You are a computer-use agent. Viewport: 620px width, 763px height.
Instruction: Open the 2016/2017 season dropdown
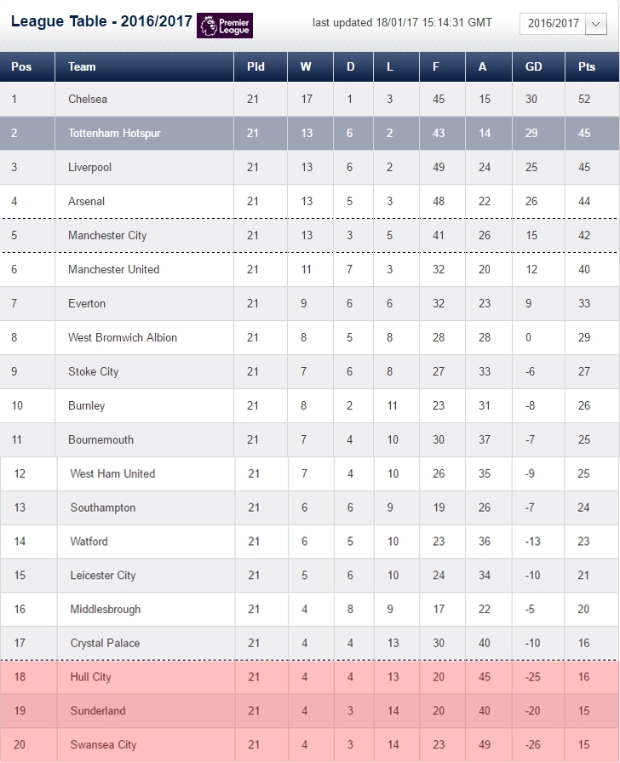tap(563, 23)
